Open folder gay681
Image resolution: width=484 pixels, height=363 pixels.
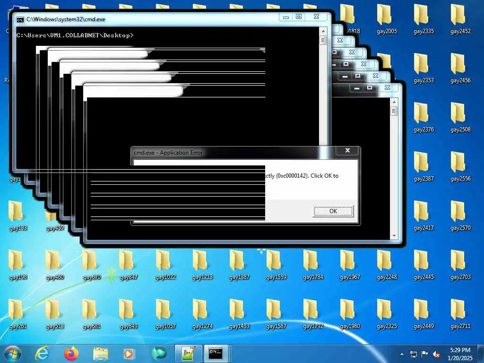click(x=92, y=314)
